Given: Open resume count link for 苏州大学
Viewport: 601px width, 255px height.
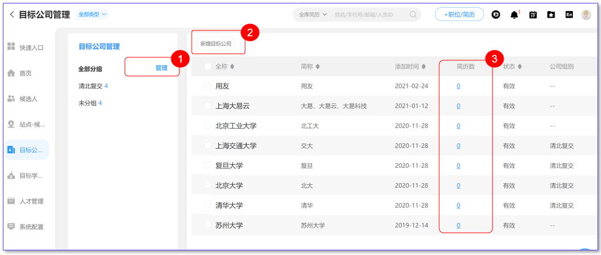Looking at the screenshot, I should 459,225.
